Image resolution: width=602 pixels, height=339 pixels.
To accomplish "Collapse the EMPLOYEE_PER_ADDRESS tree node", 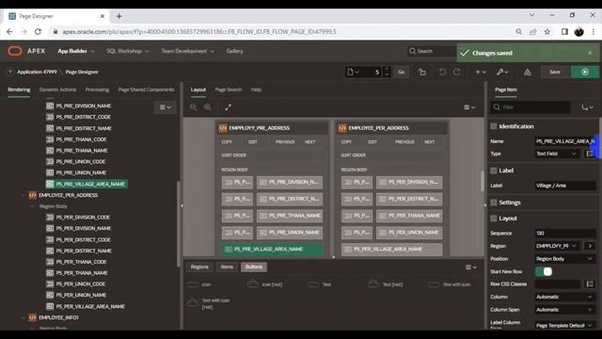I will tap(24, 195).
